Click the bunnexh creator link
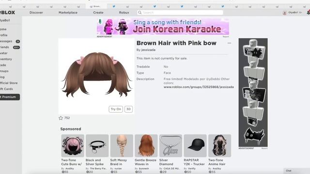The width and height of the screenshot is (310, 174). pos(144,169)
